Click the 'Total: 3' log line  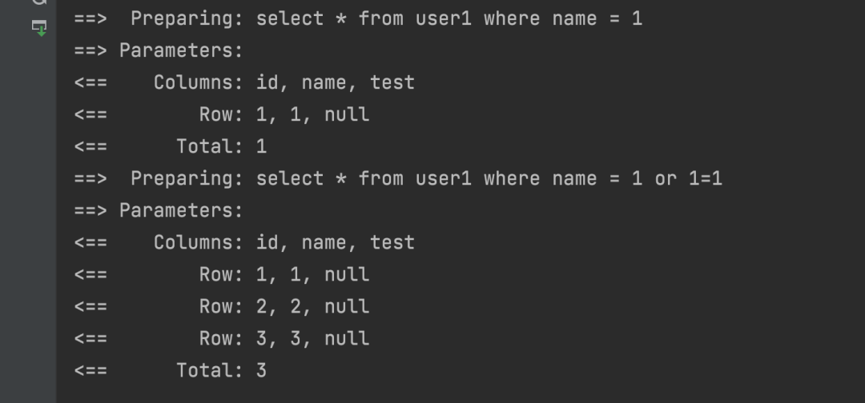click(171, 370)
